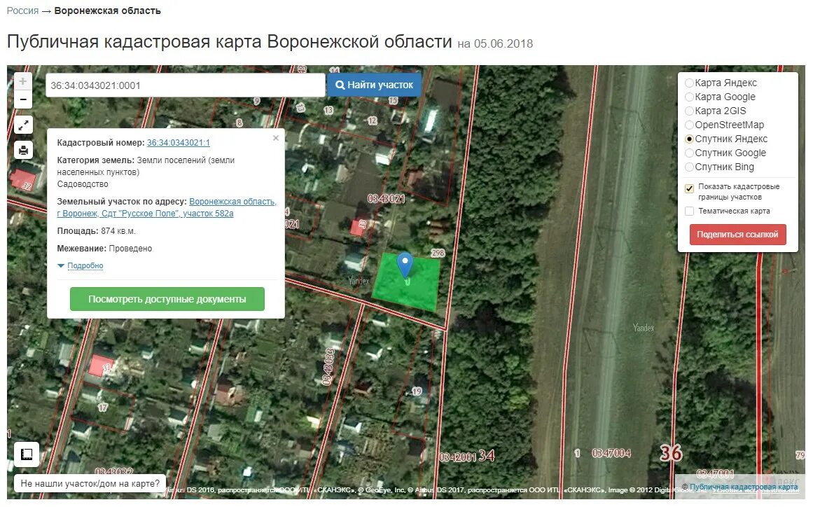Open the map measurement ruler tool
This screenshot has height=507, width=813.
point(27,454)
